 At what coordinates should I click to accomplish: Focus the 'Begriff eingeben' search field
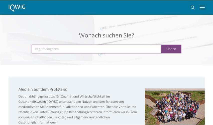(x=96, y=49)
